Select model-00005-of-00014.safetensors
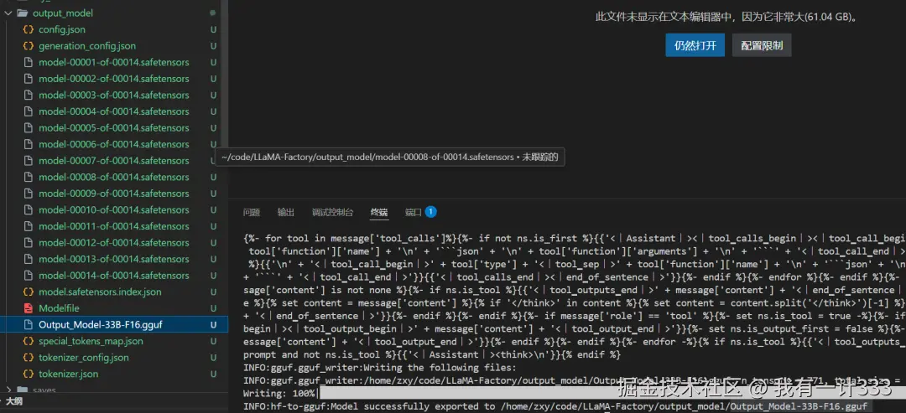Image resolution: width=906 pixels, height=413 pixels. pos(114,127)
